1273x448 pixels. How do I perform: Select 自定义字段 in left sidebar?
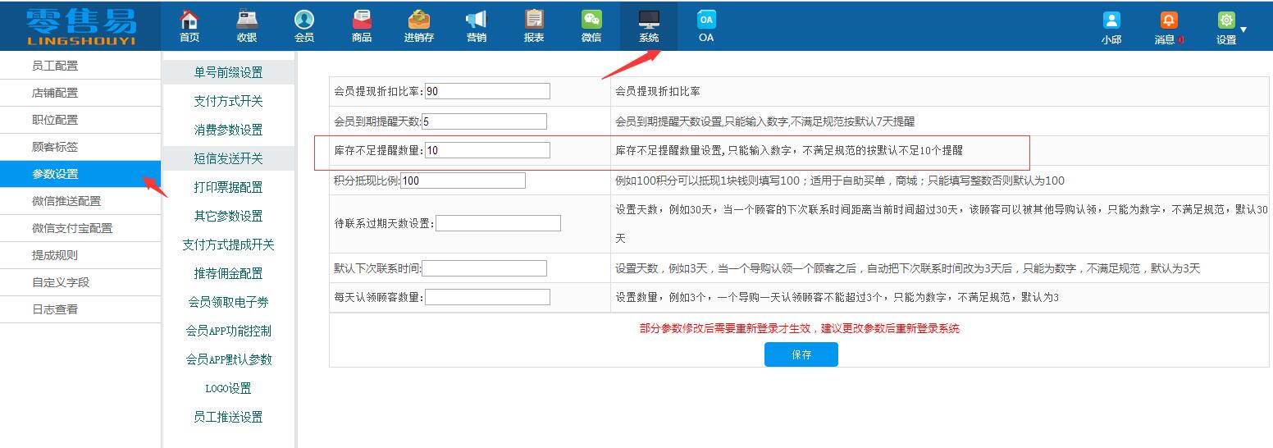pos(80,282)
